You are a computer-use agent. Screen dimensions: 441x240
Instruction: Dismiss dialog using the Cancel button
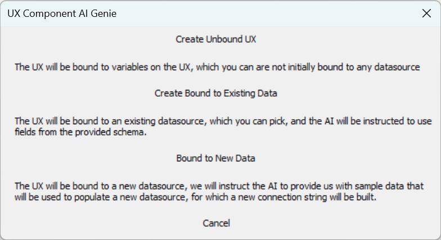click(216, 223)
